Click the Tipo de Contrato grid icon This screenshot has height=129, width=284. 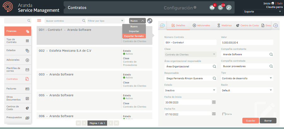(27, 41)
